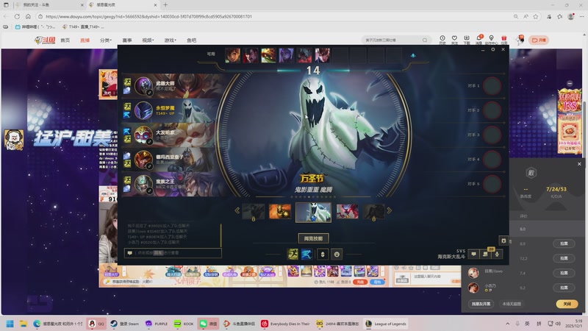The height and width of the screenshot is (331, 588).
Task: Open the emote selector smiley icon
Action: tap(337, 254)
